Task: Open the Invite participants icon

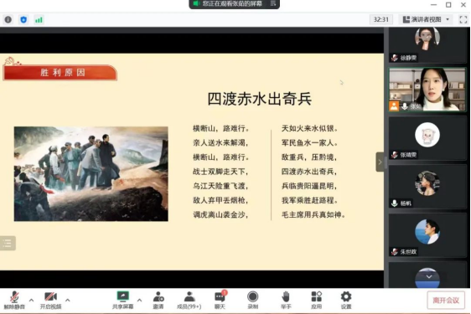Action: pos(158,300)
